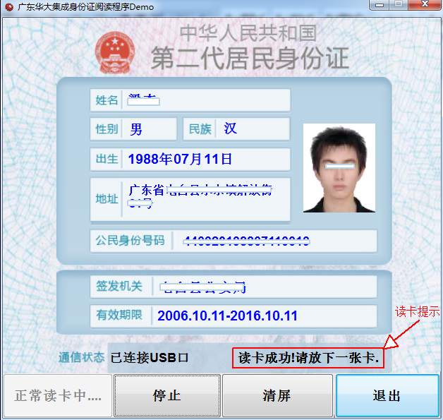443x420 pixels.
Task: Click the 正常读卡中.... button
Action: click(58, 395)
